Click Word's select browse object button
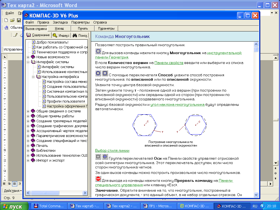Screen dimensions: 280x210 tap(276, 173)
